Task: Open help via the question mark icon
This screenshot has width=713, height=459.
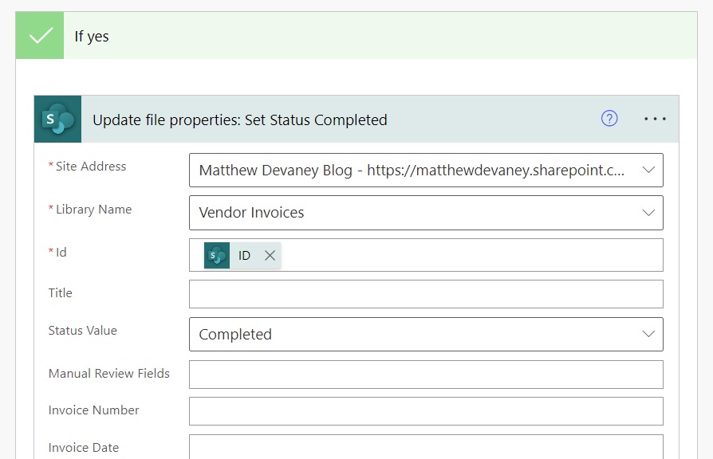Action: pyautogui.click(x=609, y=118)
